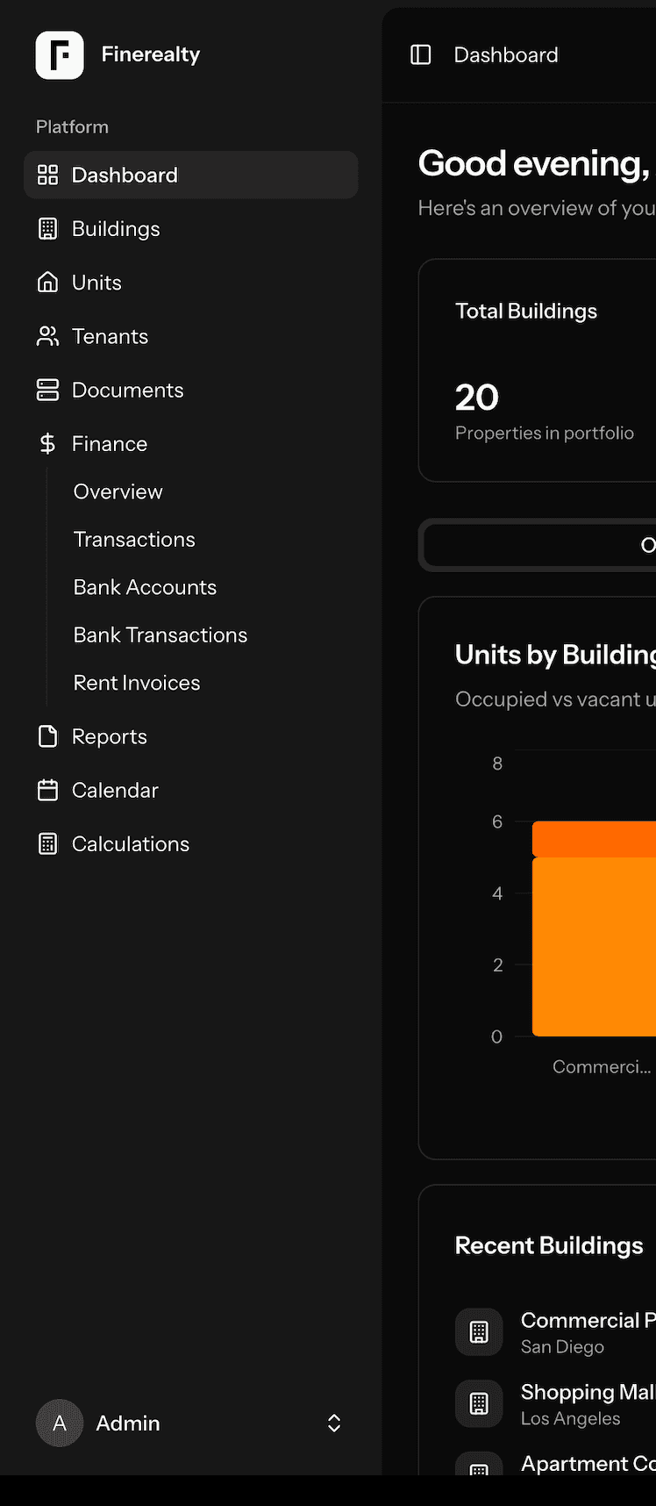656x1506 pixels.
Task: Switch to the Dashboard navigation item
Action: 124,175
